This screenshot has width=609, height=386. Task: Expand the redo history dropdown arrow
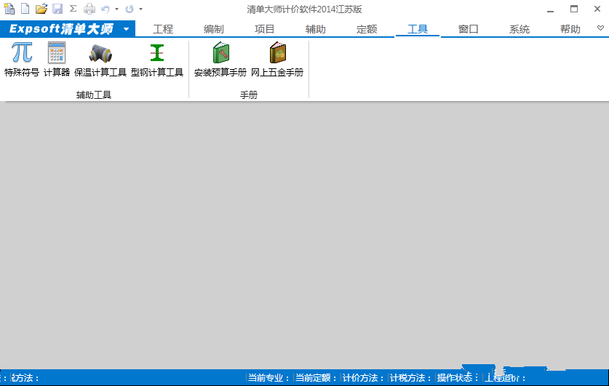(140, 9)
